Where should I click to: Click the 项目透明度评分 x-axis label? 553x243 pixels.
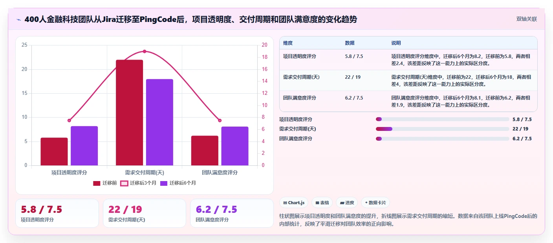[69, 172]
